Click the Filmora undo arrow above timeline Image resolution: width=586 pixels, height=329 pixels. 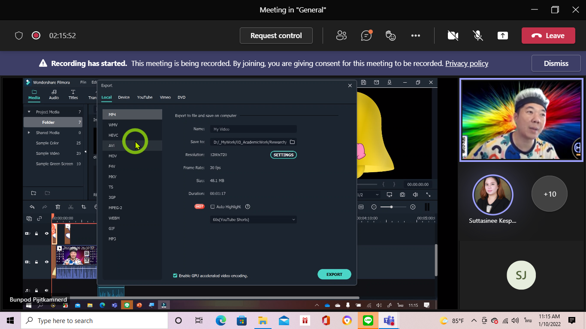[x=32, y=207]
